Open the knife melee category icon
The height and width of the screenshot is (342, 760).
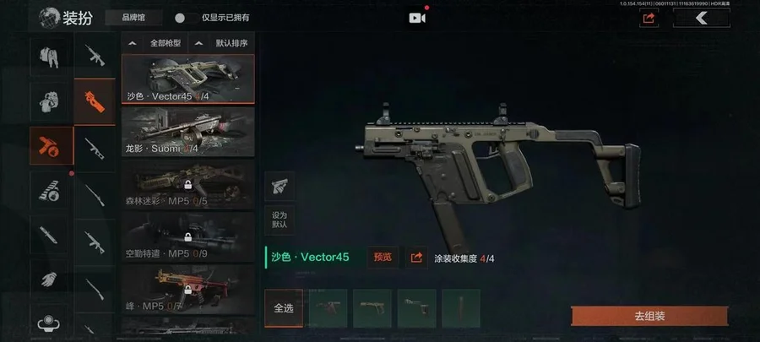(49, 236)
